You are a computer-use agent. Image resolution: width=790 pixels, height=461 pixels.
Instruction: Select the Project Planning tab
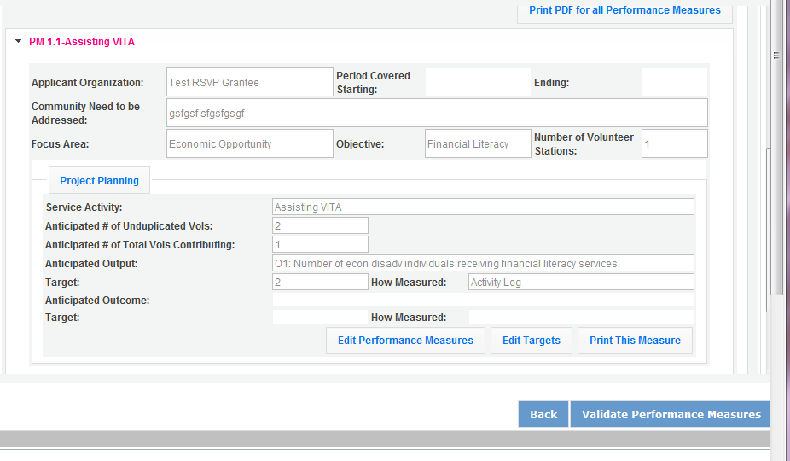(x=99, y=181)
